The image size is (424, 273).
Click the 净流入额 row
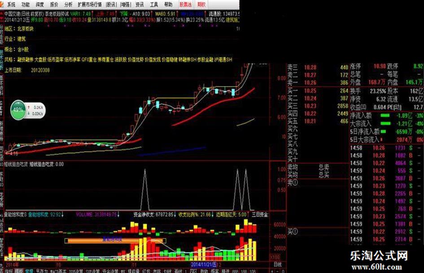tap(387, 116)
